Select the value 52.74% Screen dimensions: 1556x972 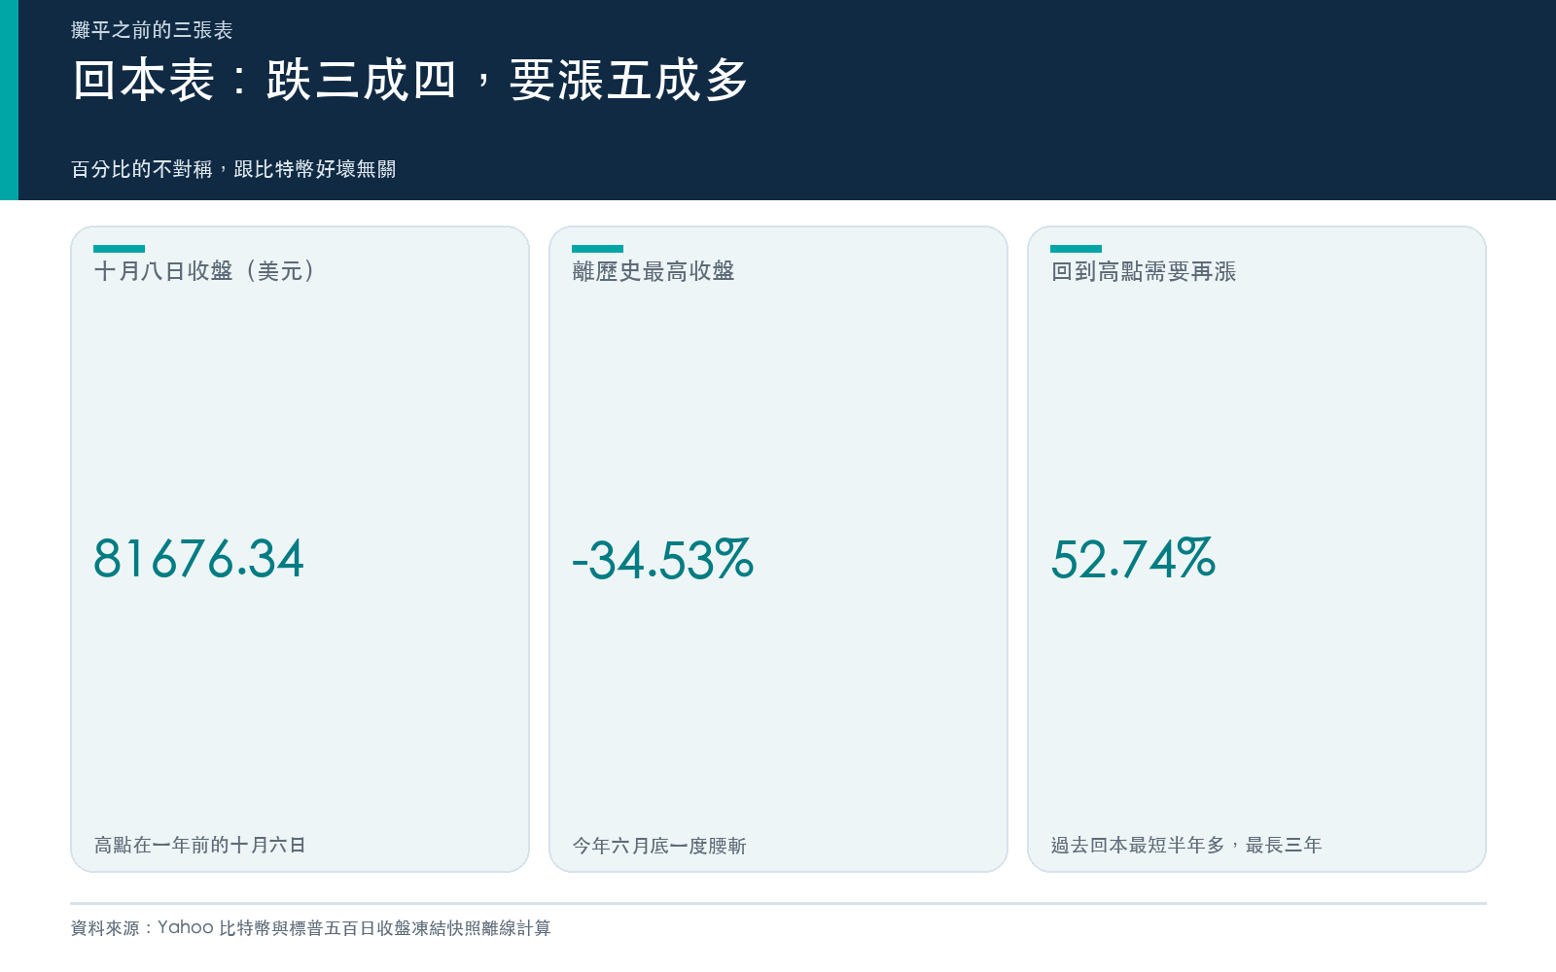1133,559
